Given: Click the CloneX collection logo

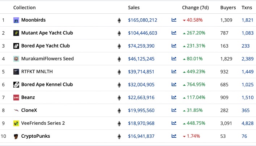Looking at the screenshot, I should click(16, 110).
